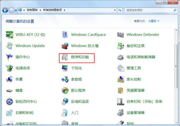Expand the 大图标 view mode dropdown
This screenshot has height=126, width=180.
(x=153, y=21)
